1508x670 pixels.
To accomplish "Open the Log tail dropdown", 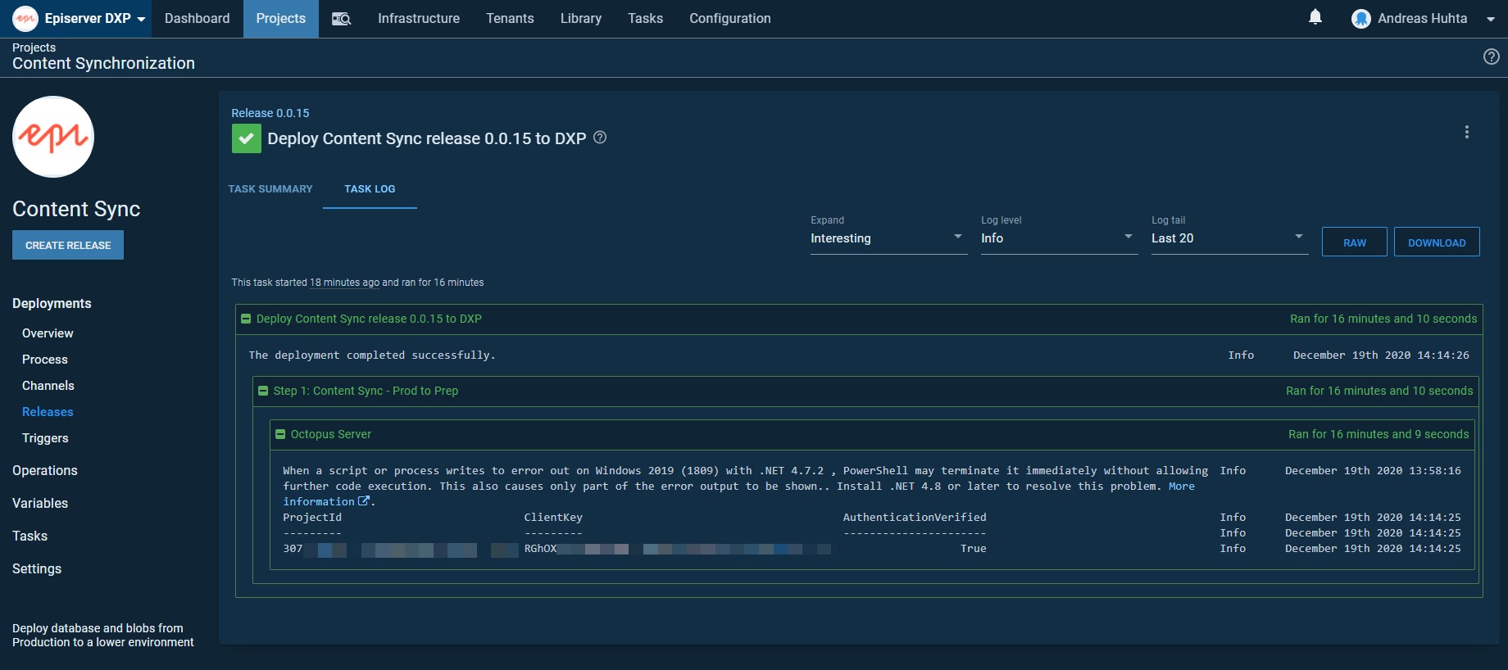I will tap(1229, 238).
